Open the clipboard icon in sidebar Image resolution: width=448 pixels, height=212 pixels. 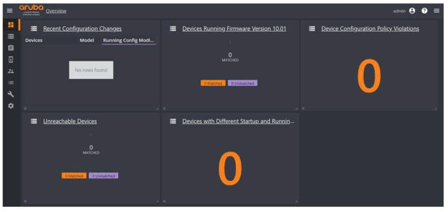pos(11,48)
